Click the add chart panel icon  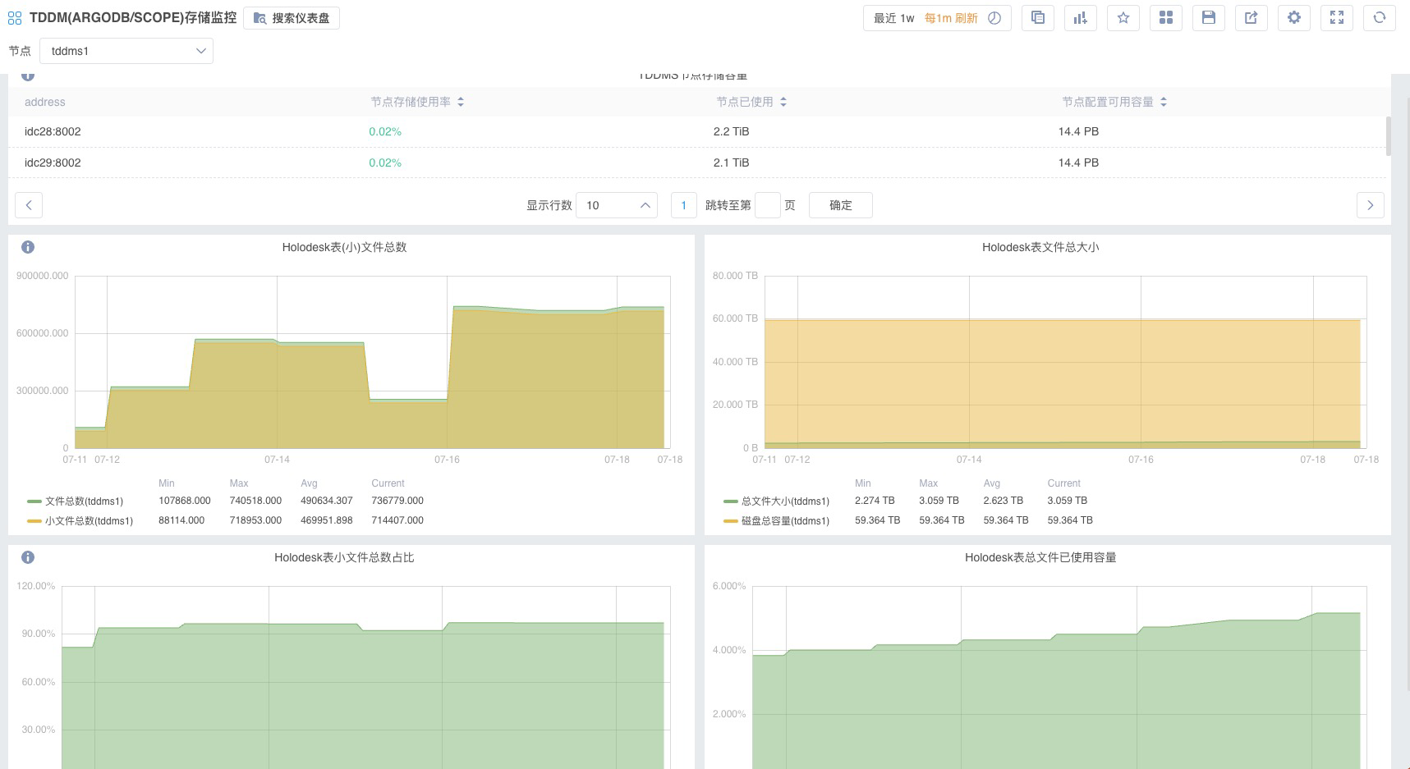1081,18
